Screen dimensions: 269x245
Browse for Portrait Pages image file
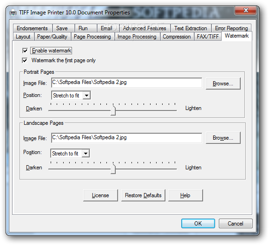[x=223, y=84]
